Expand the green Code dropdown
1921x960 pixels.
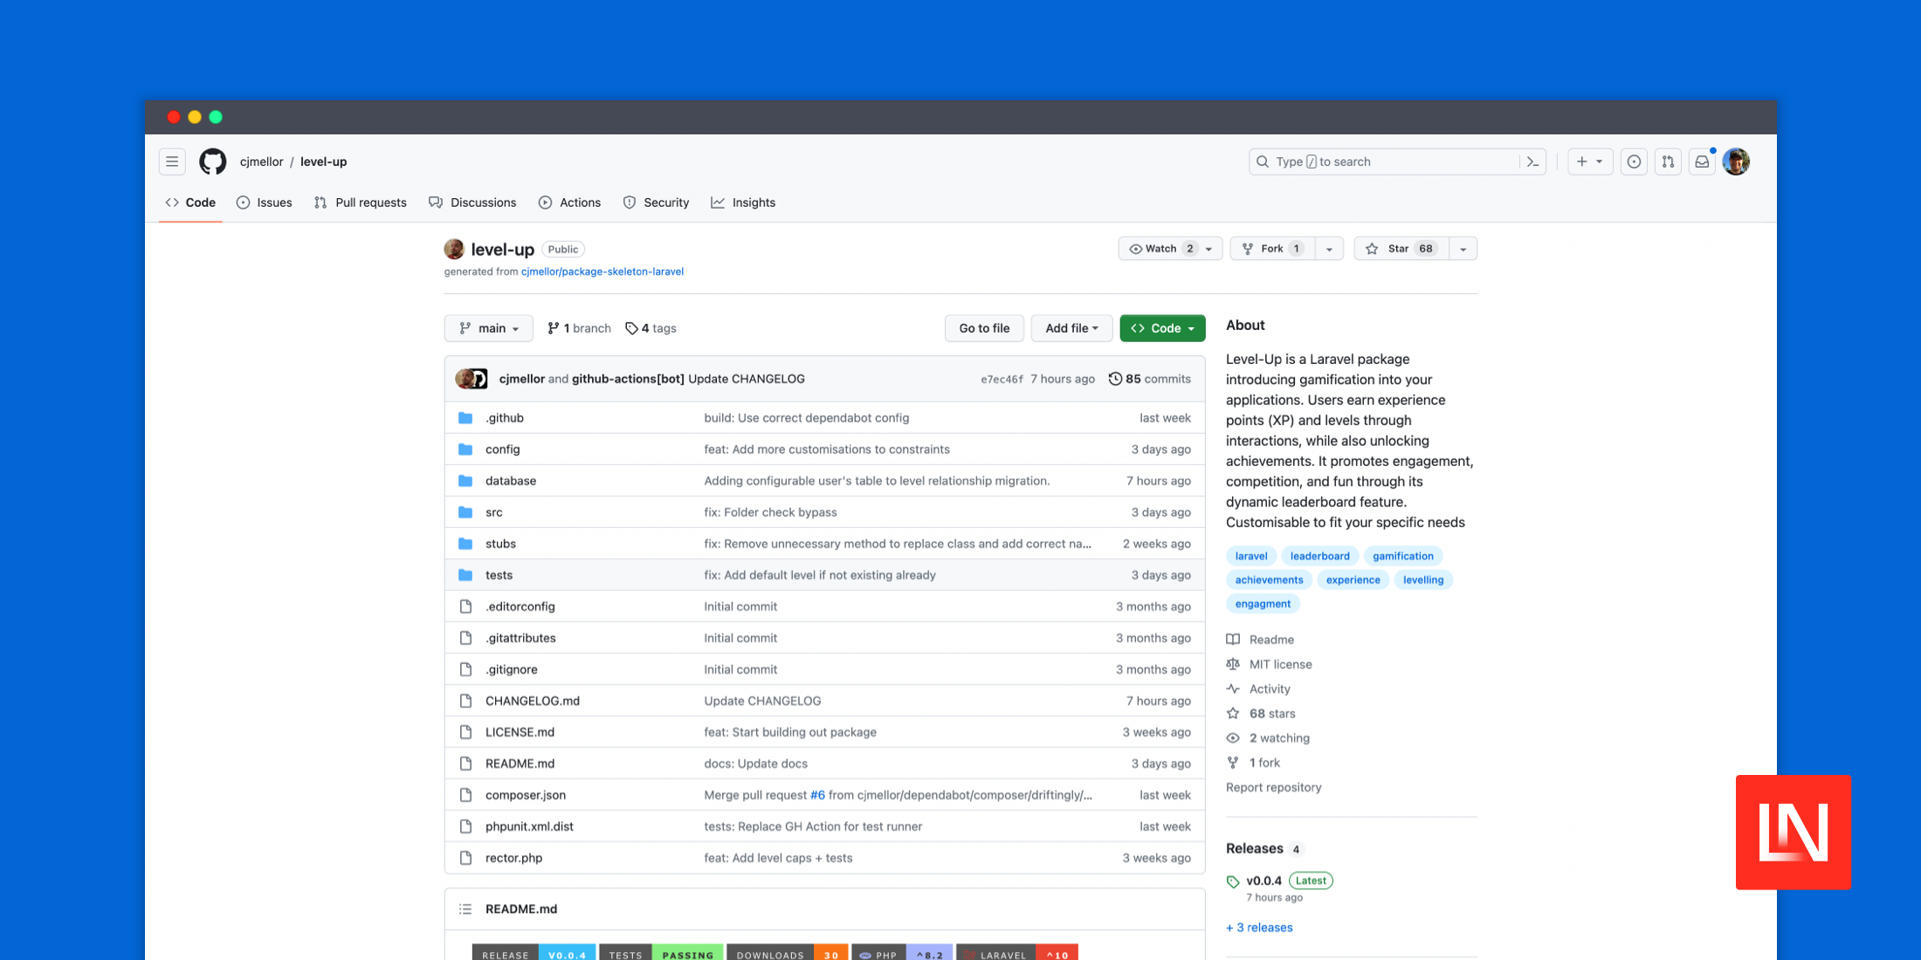[1162, 328]
